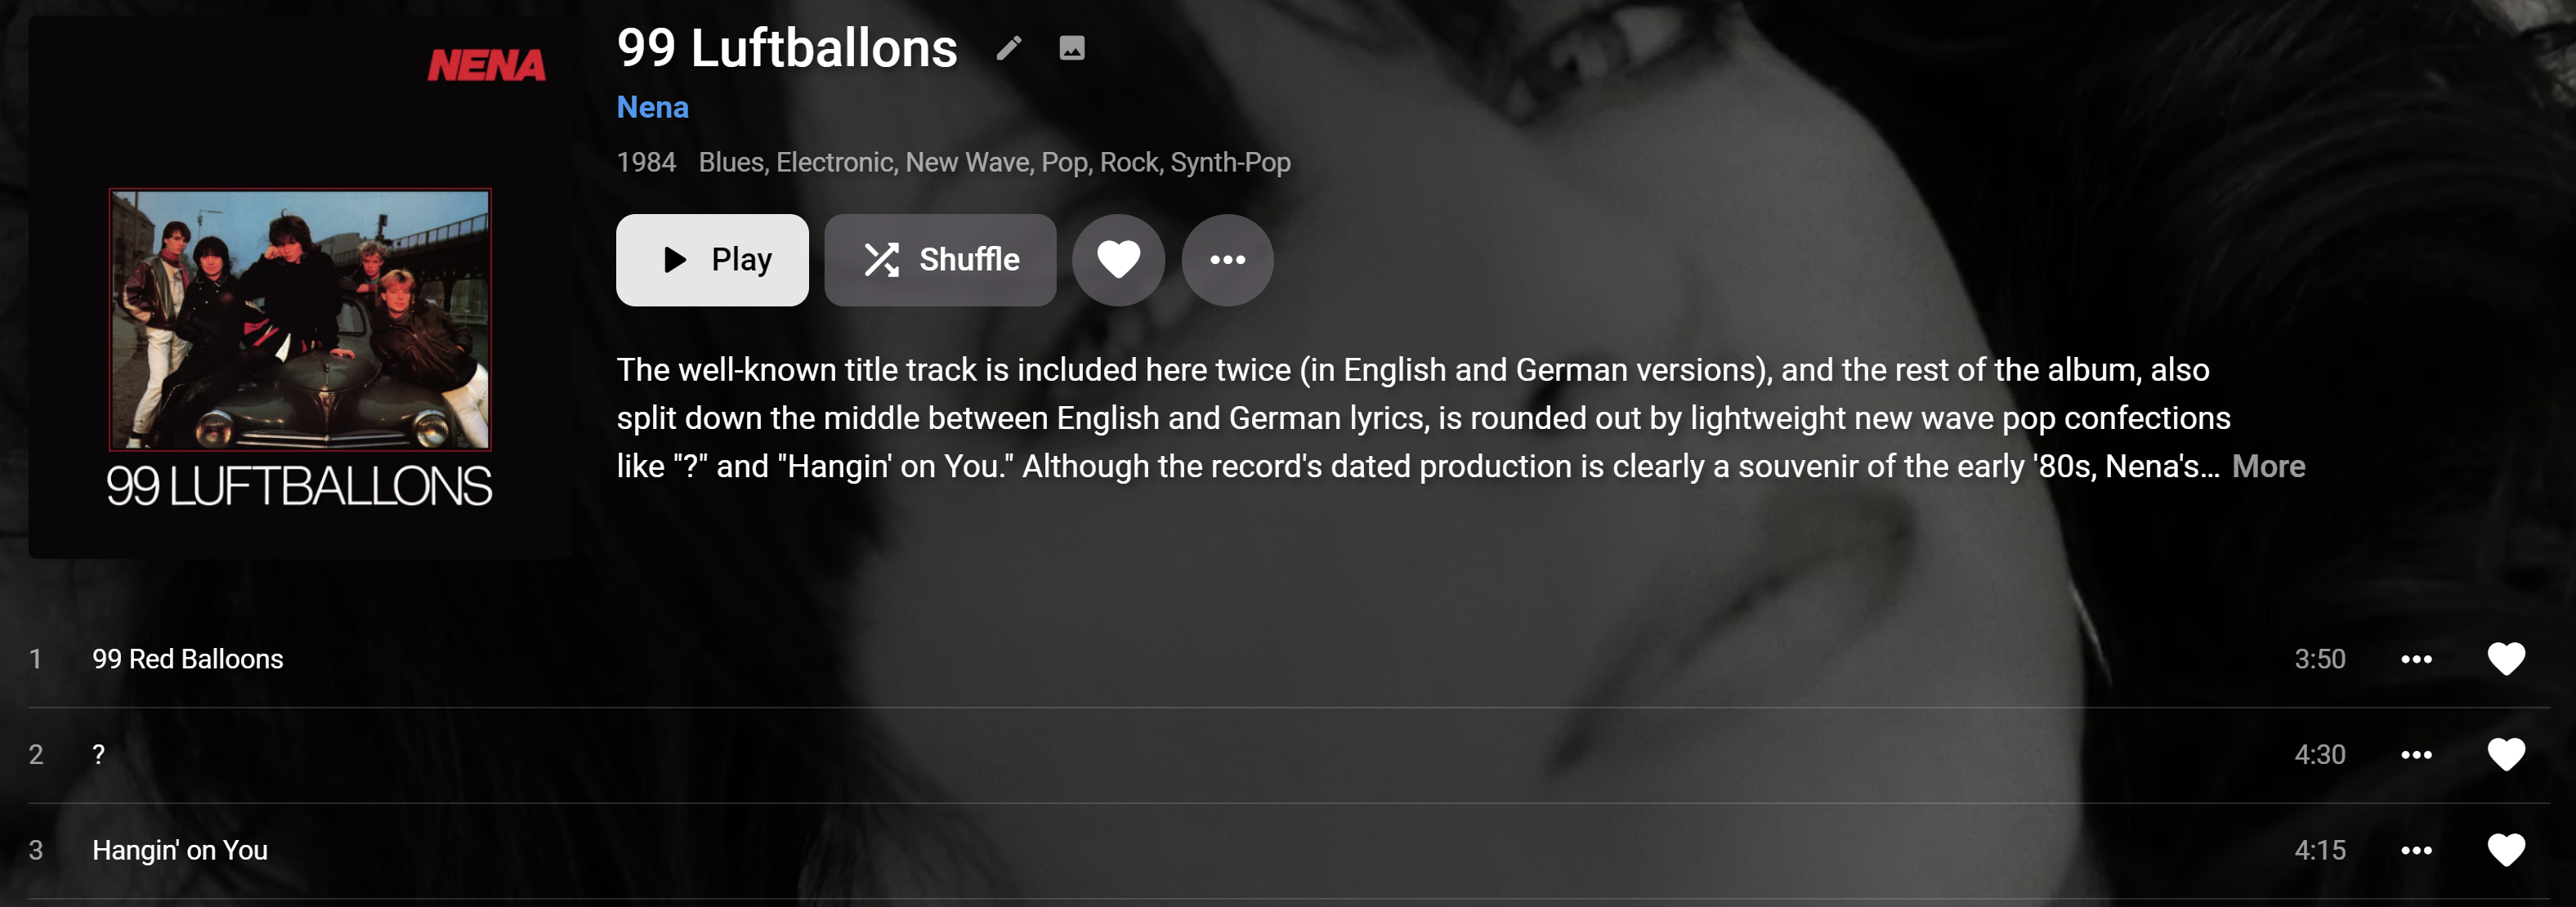Toggle favorite heart on the ? track
2576x907 pixels.
pos(2505,755)
